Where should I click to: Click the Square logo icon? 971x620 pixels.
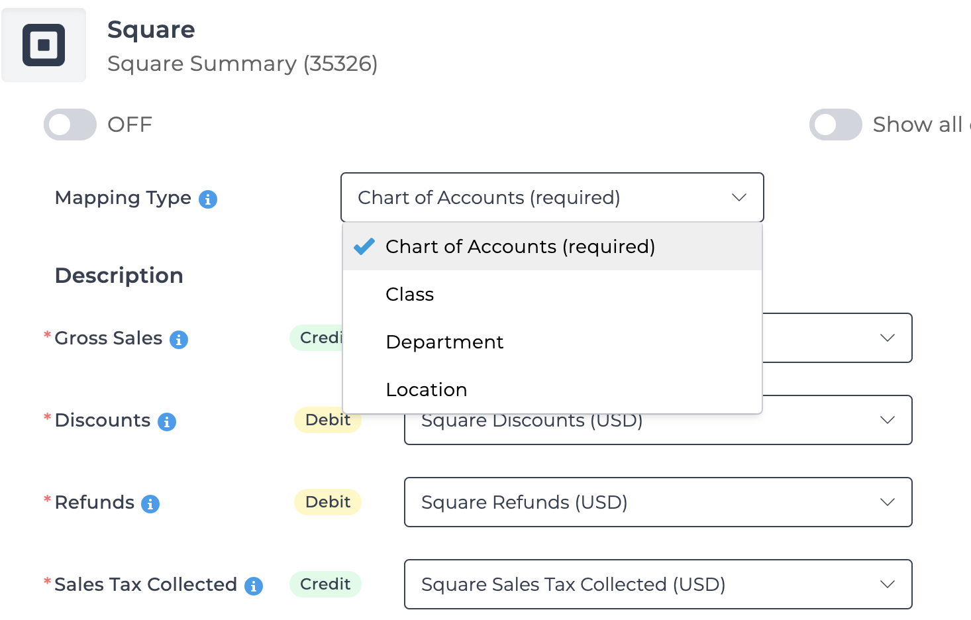tap(44, 45)
